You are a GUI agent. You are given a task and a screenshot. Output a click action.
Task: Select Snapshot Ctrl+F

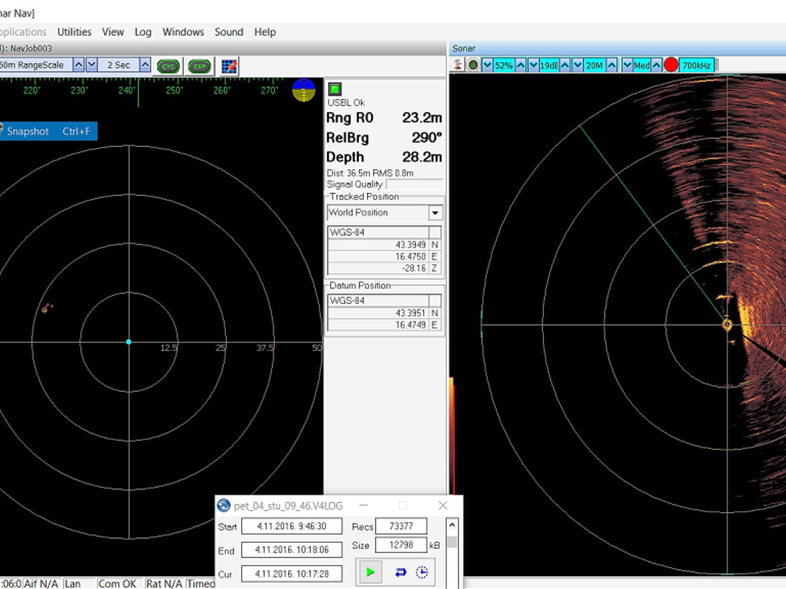tap(48, 131)
